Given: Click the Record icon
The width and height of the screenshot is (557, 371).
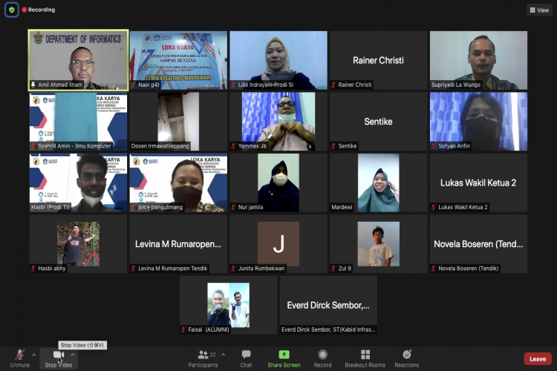Looking at the screenshot, I should pyautogui.click(x=322, y=355).
